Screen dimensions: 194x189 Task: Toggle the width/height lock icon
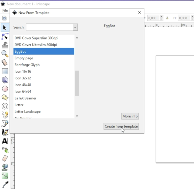pos(167,18)
